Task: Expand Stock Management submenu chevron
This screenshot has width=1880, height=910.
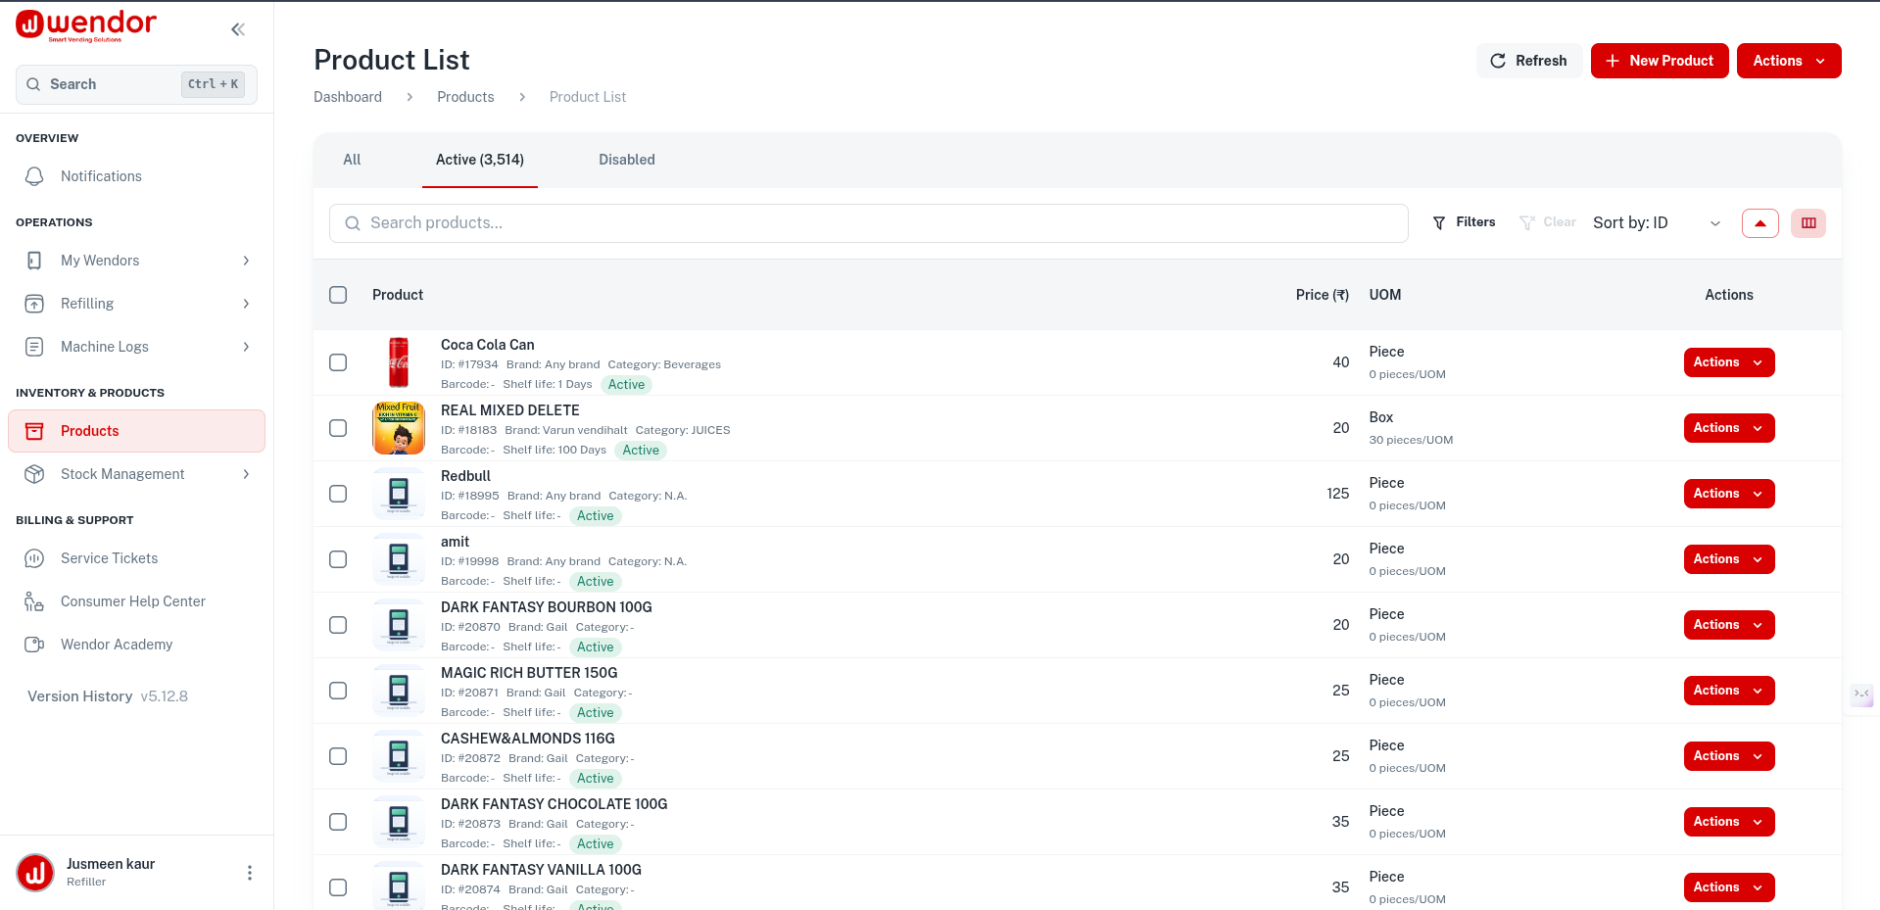Action: click(x=246, y=474)
